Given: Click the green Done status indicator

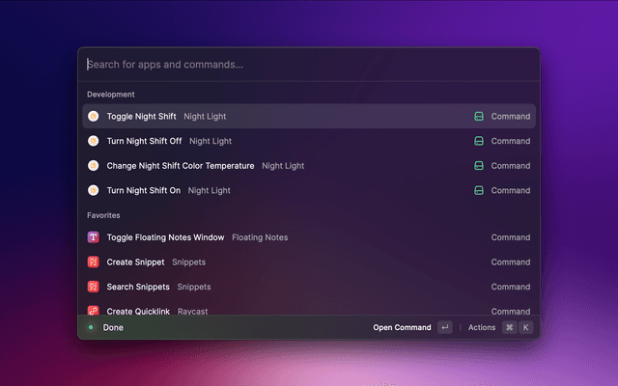Looking at the screenshot, I should pos(91,327).
